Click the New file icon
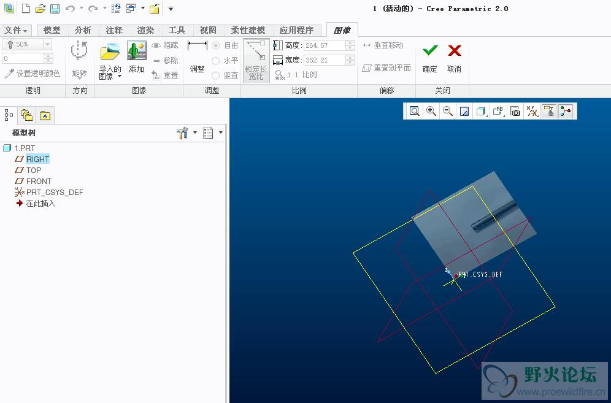 (26, 8)
